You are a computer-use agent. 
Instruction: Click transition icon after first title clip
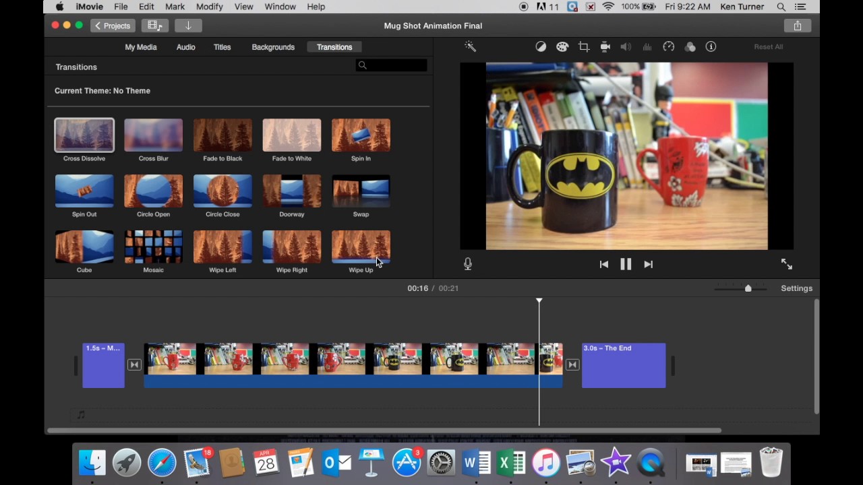(x=134, y=365)
